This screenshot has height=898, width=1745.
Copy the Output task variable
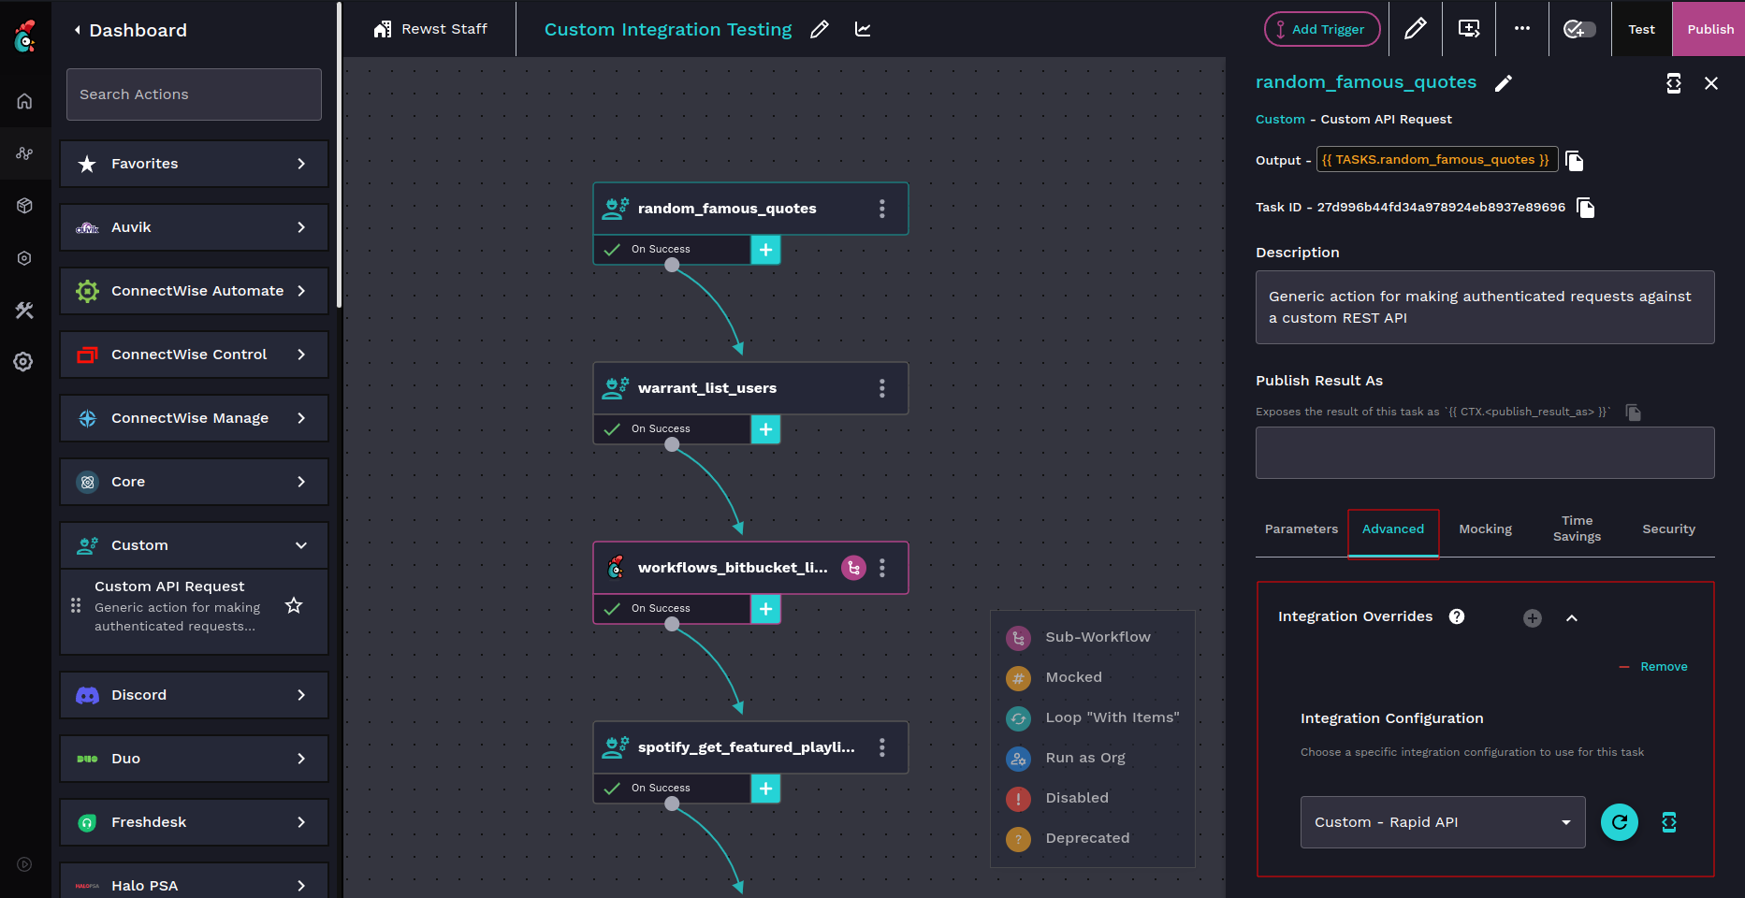[x=1575, y=161]
